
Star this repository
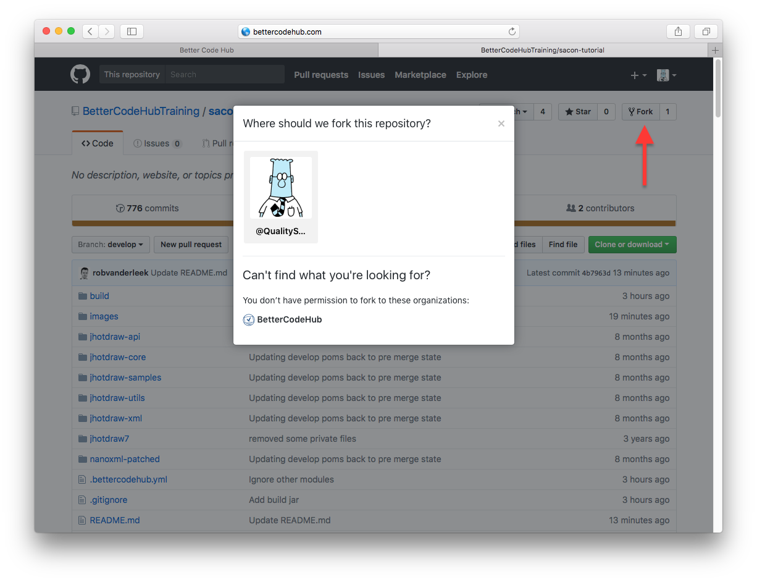pyautogui.click(x=578, y=112)
